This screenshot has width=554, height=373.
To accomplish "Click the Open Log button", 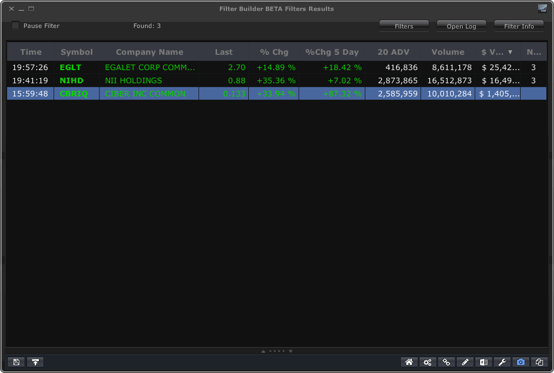I will click(461, 26).
